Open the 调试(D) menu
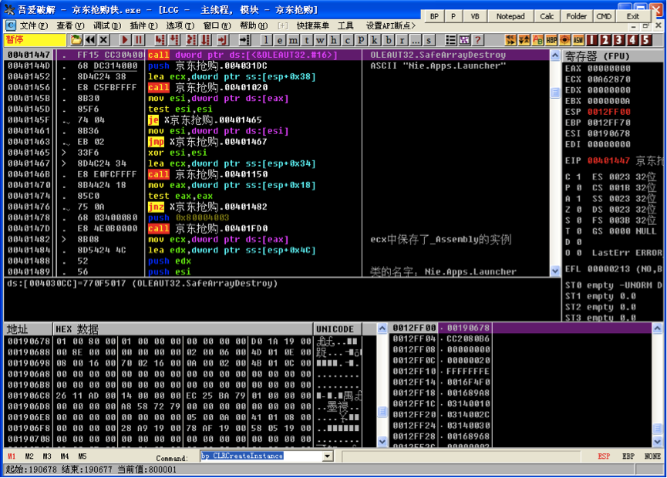This screenshot has width=667, height=478. point(107,26)
